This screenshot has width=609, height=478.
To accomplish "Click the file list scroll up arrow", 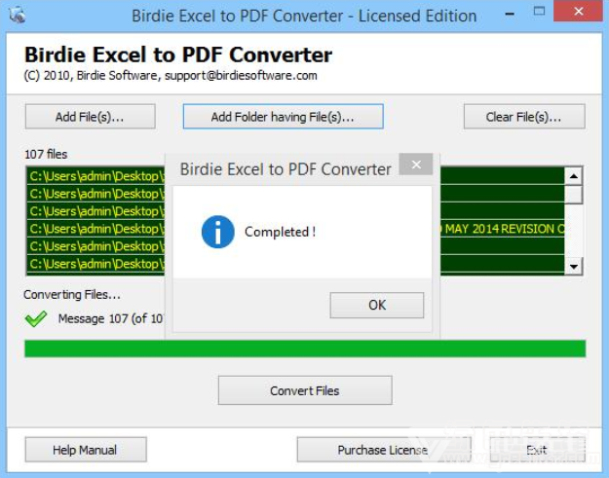I will (574, 176).
